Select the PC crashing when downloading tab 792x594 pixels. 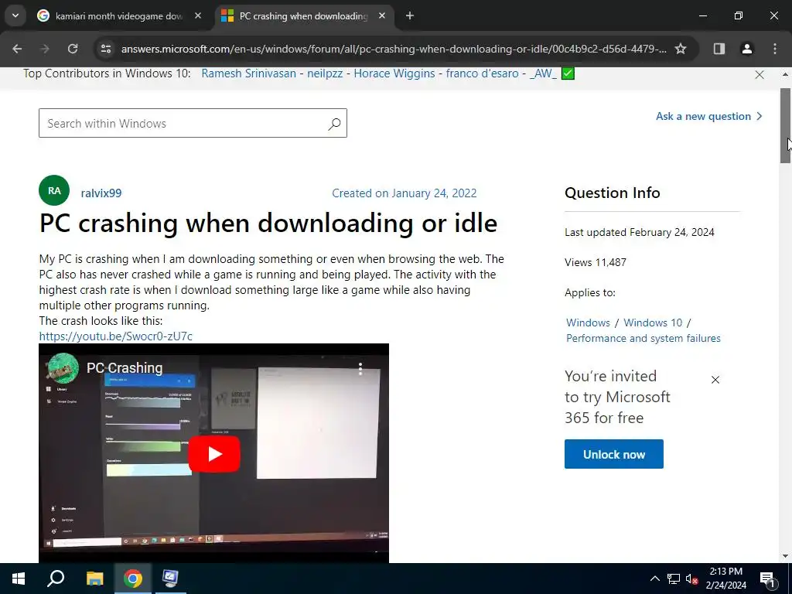[303, 16]
